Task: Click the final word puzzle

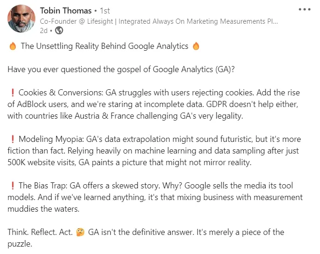Action: tap(20, 244)
